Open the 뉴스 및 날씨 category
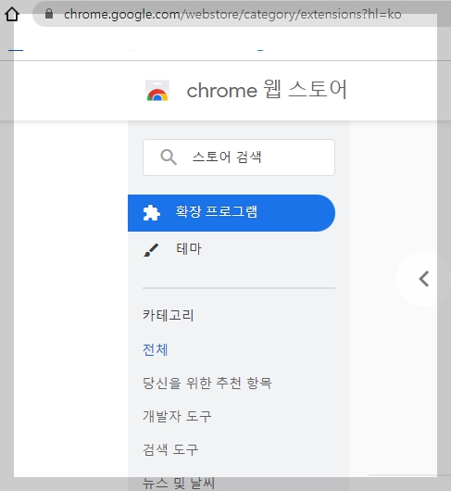 pyautogui.click(x=179, y=484)
